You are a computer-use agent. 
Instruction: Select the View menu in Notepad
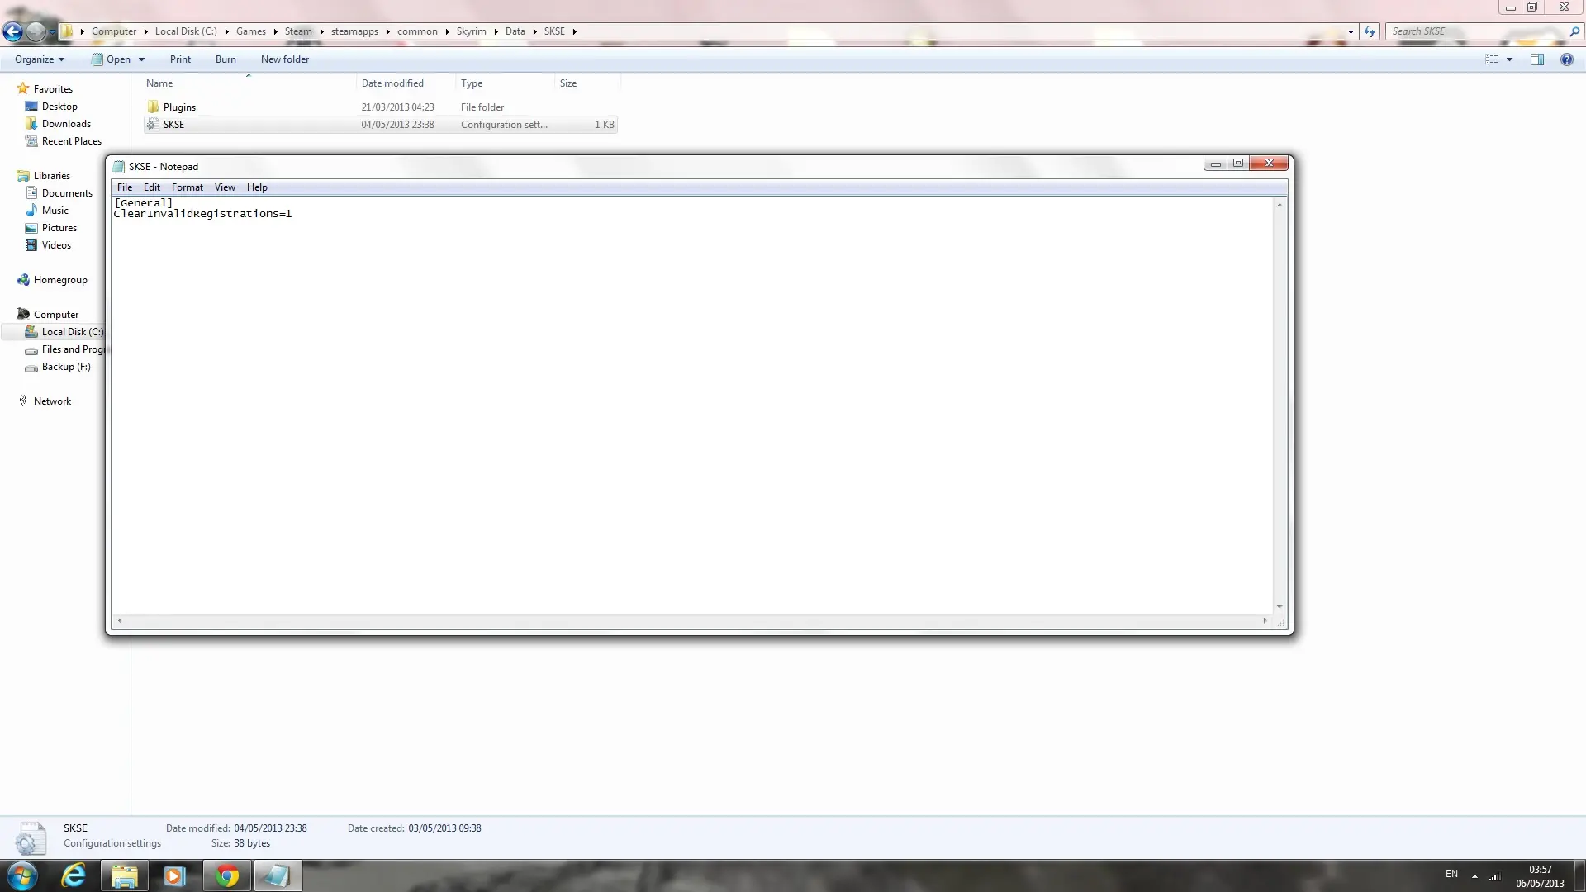pos(225,187)
